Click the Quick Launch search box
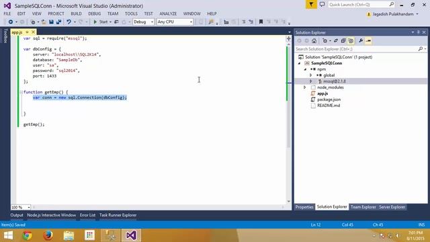The image size is (430, 242). tap(358, 5)
